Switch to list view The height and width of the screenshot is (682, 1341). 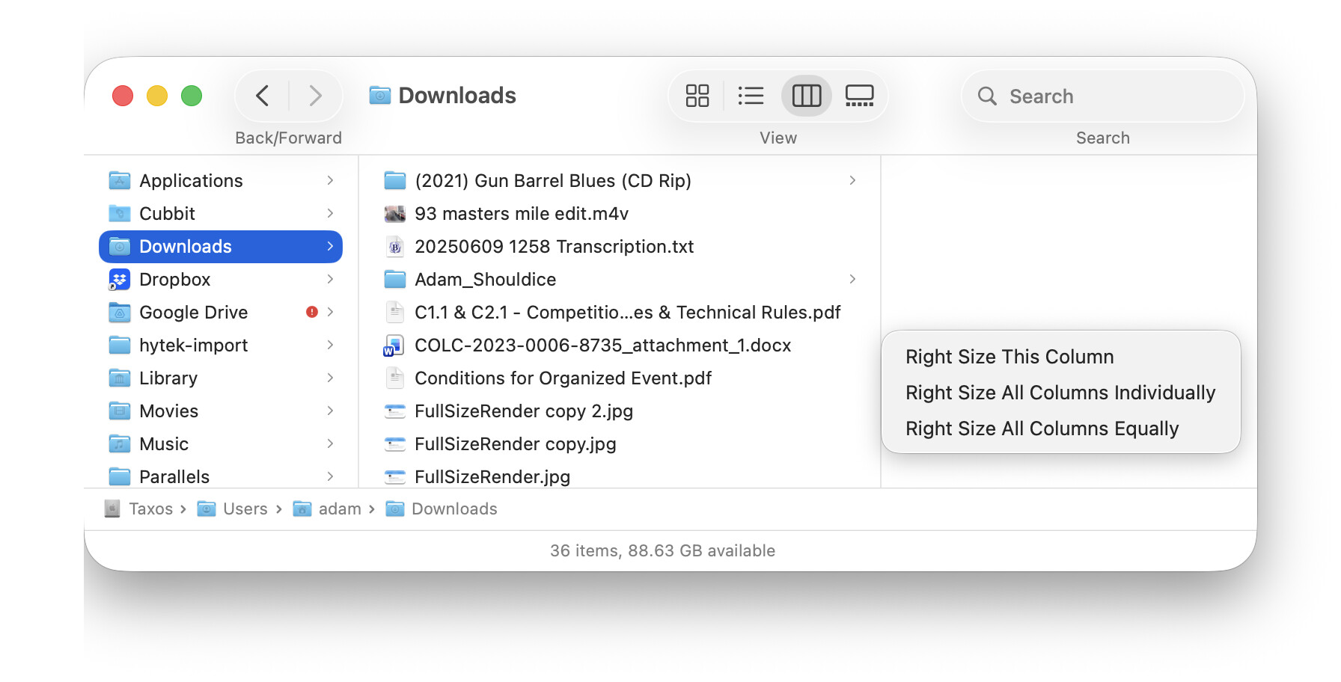(751, 96)
